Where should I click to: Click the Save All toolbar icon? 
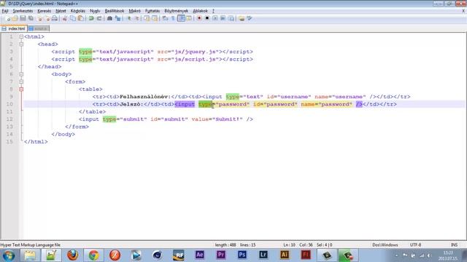(x=31, y=18)
